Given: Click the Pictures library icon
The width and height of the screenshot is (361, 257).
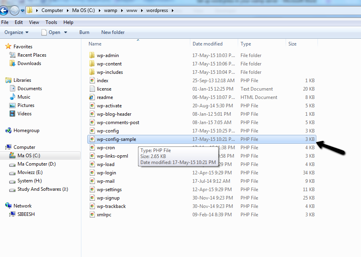Looking at the screenshot, I should [x=12, y=105].
